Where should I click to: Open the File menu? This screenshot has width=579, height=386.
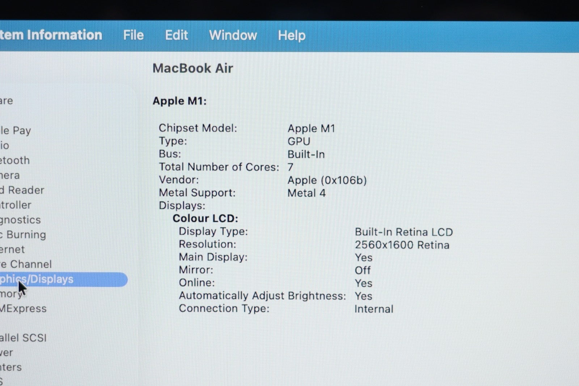click(x=133, y=35)
